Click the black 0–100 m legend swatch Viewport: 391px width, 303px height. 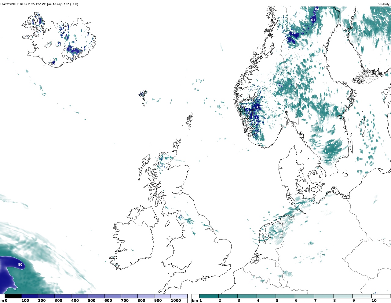[x=13, y=296]
